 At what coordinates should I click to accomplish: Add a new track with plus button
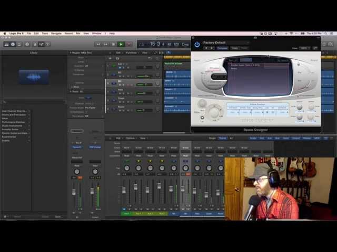point(110,58)
